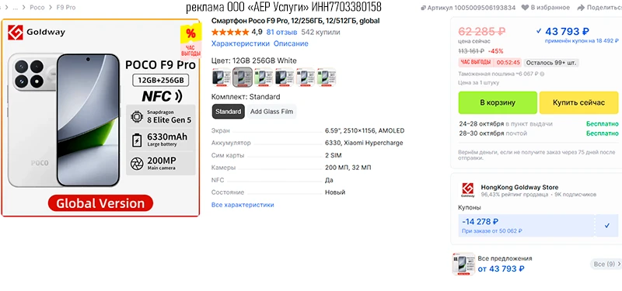Click the heart icon for В избранное
The width and height of the screenshot is (622, 291).
point(525,8)
